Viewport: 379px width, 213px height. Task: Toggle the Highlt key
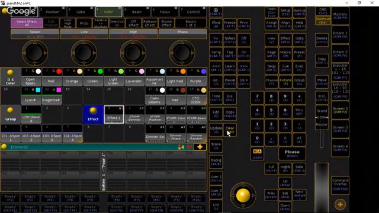(x=285, y=169)
